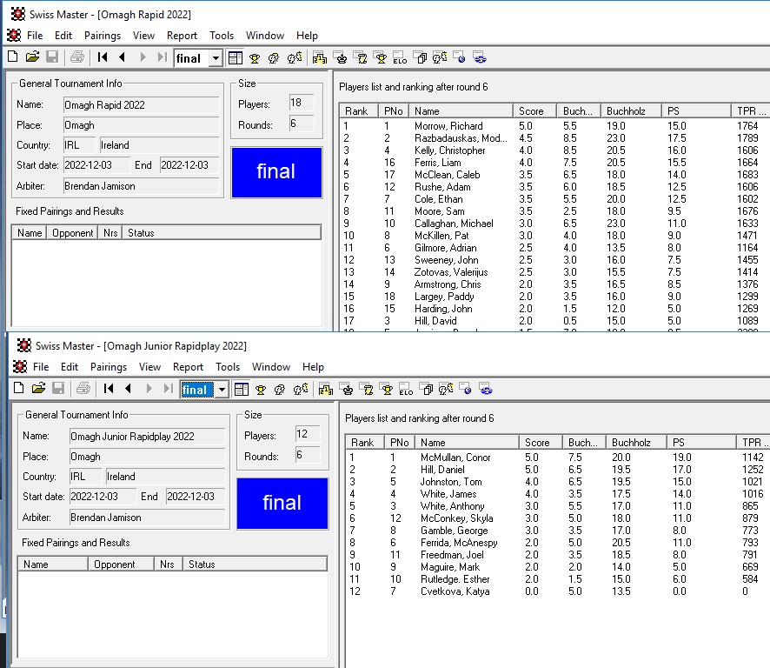
Task: Click the blue final panel in Omagh Rapid 2022 window
Action: (x=276, y=171)
